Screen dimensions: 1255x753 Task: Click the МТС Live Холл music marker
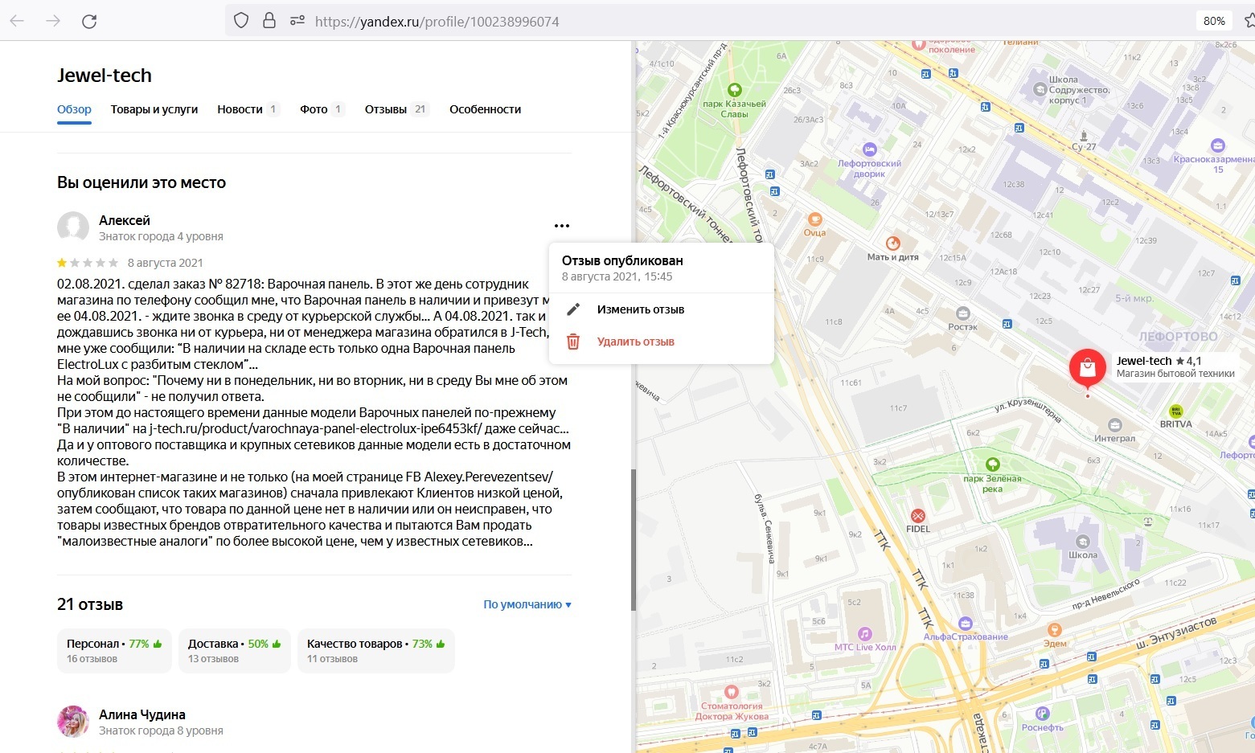pyautogui.click(x=864, y=634)
